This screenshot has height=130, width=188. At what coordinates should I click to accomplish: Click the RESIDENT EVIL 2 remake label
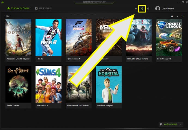138,59
